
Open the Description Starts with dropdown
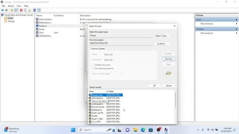click(110, 60)
